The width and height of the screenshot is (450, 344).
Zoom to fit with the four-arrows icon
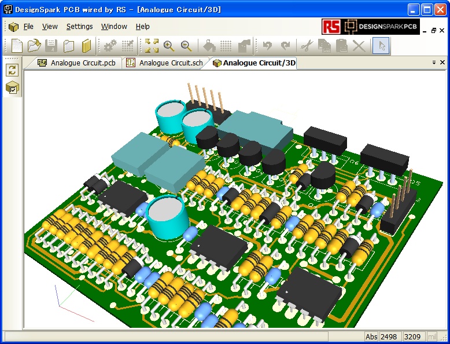pyautogui.click(x=152, y=46)
